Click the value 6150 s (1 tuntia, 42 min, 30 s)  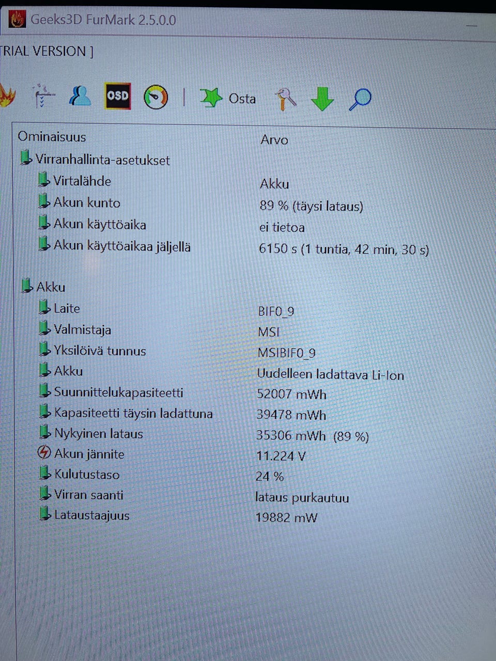[344, 249]
